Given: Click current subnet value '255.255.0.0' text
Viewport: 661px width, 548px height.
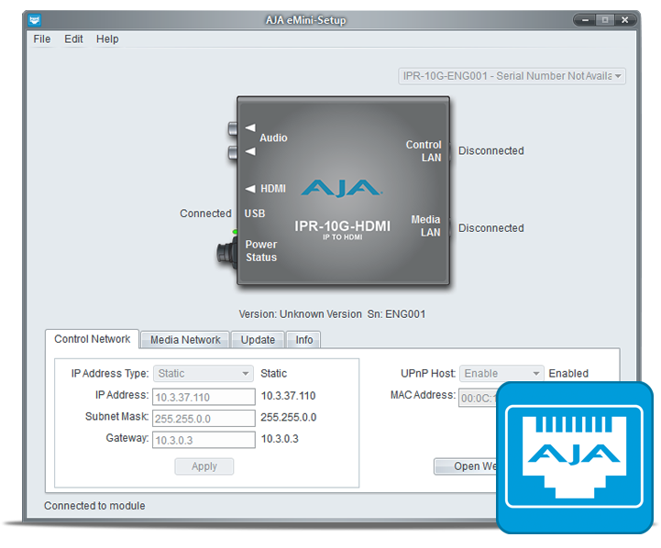Looking at the screenshot, I should (289, 418).
